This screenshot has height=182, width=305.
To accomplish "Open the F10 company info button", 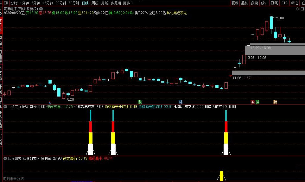I will pyautogui.click(x=284, y=3).
